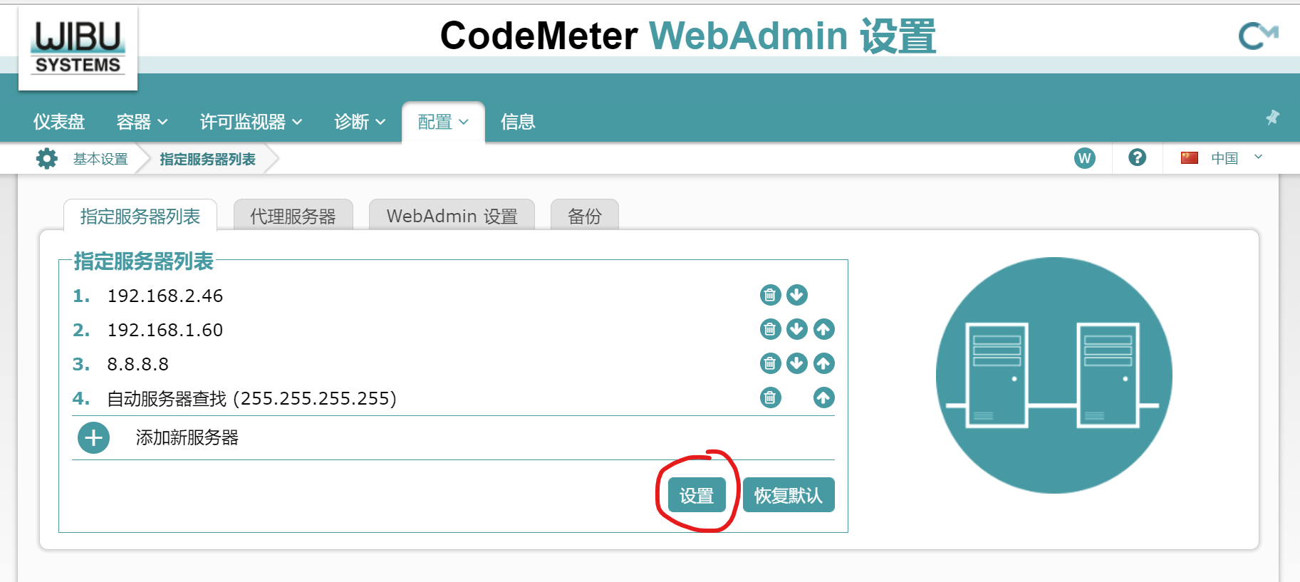Open the 仪表盘 dashboard page
The height and width of the screenshot is (582, 1300).
[59, 123]
